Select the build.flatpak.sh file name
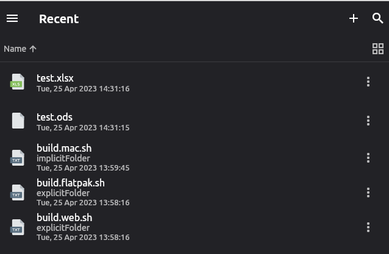389x254 pixels. point(71,183)
